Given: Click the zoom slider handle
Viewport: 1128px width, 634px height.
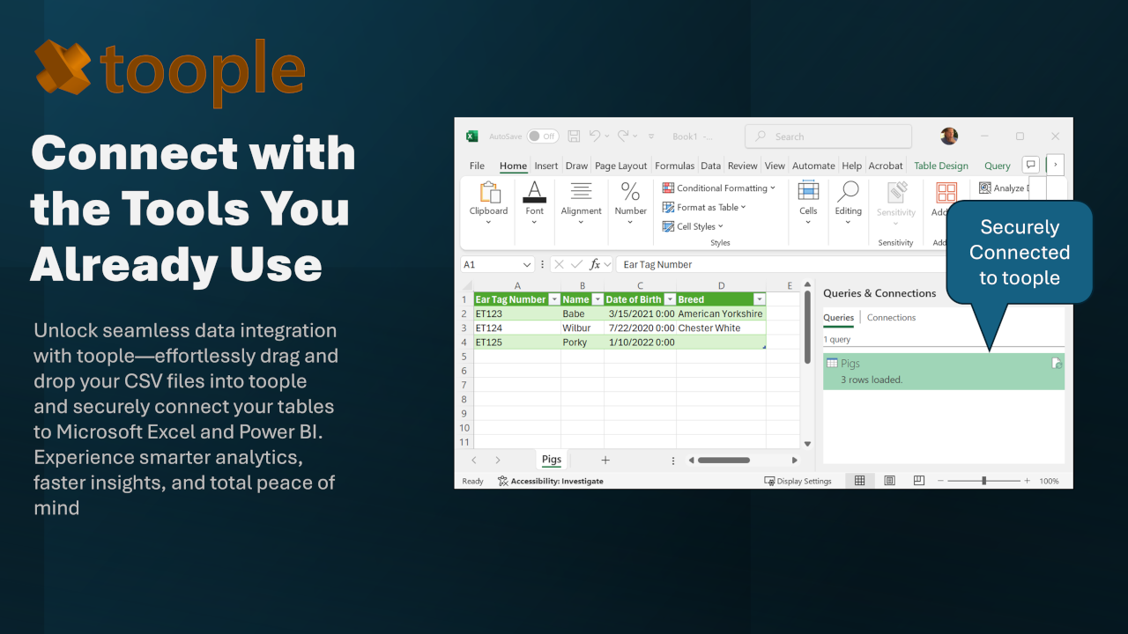Looking at the screenshot, I should pos(983,481).
